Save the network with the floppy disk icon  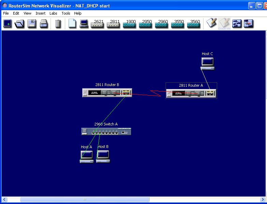click(x=32, y=23)
